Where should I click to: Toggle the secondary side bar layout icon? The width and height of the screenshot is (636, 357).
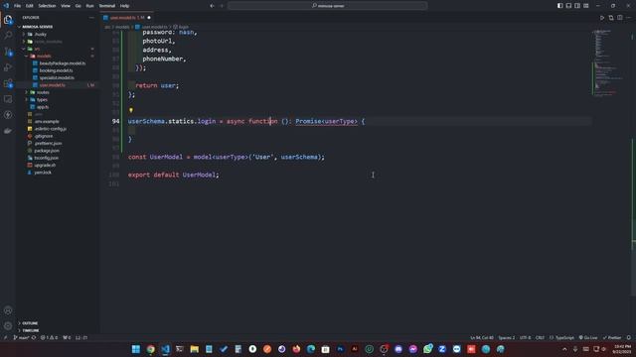[x=577, y=6]
